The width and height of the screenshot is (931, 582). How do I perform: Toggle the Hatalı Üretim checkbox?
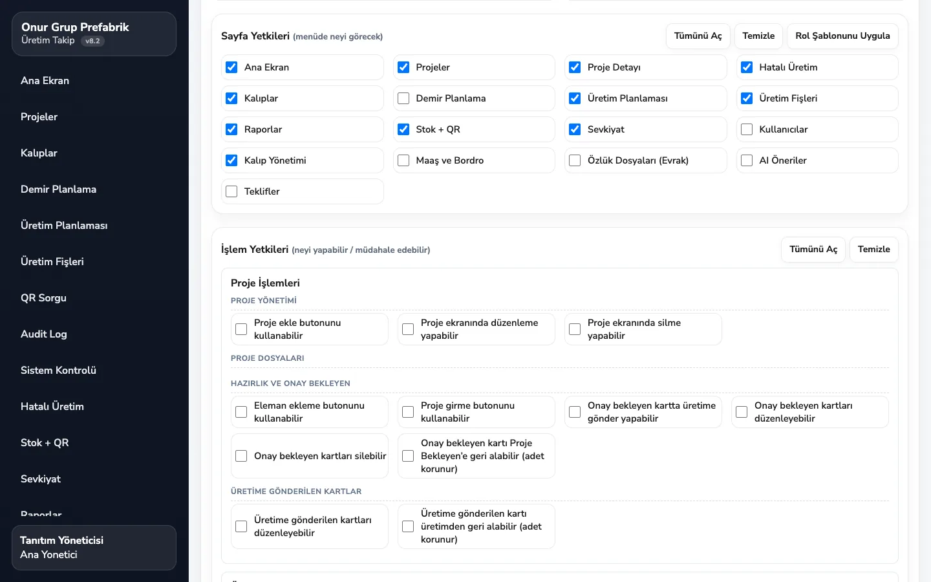pyautogui.click(x=747, y=67)
